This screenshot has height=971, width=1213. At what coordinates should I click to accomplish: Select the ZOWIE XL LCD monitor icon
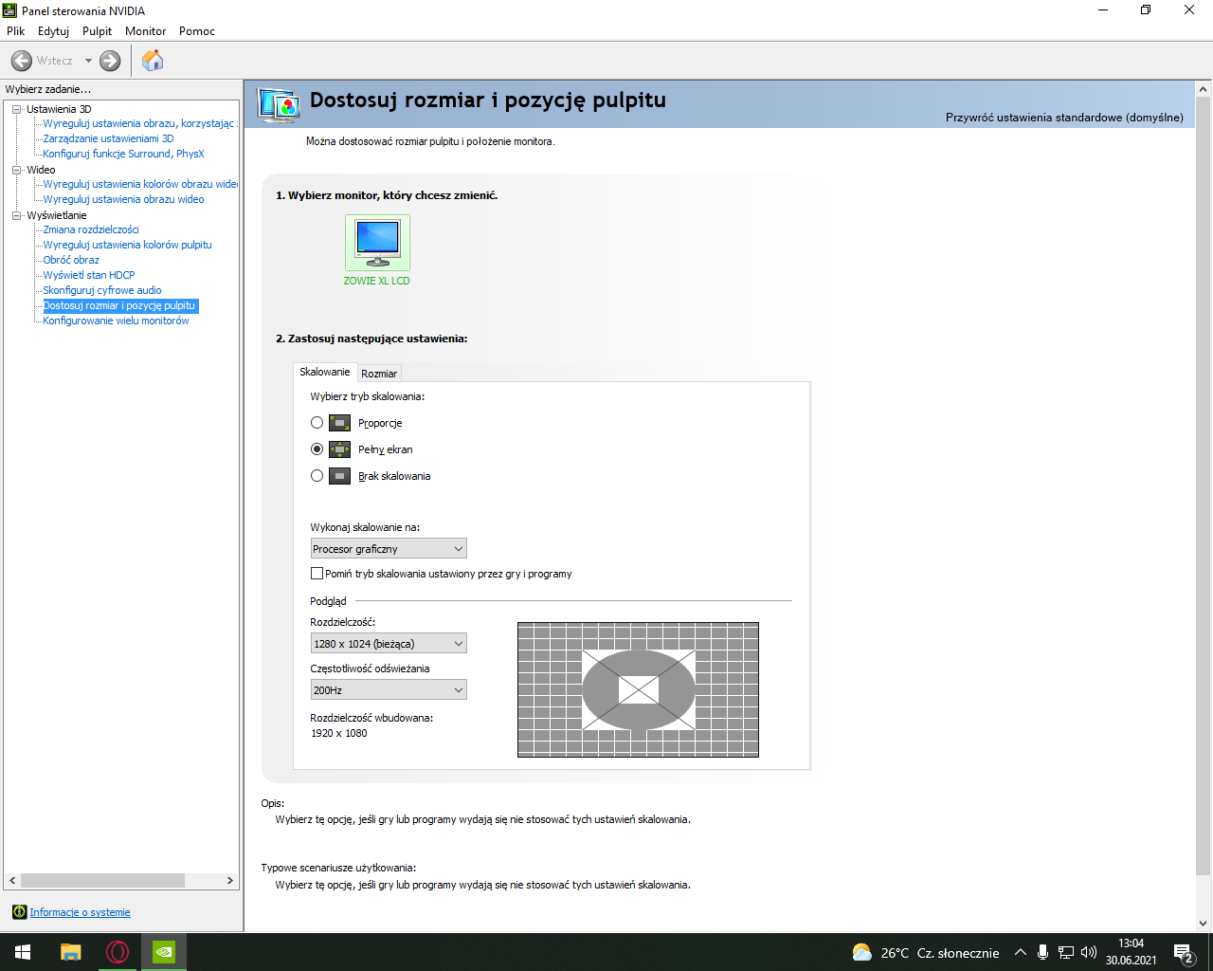[377, 243]
